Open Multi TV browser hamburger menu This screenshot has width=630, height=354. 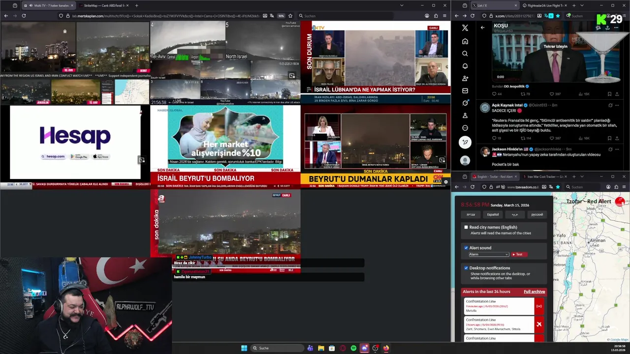tap(445, 16)
